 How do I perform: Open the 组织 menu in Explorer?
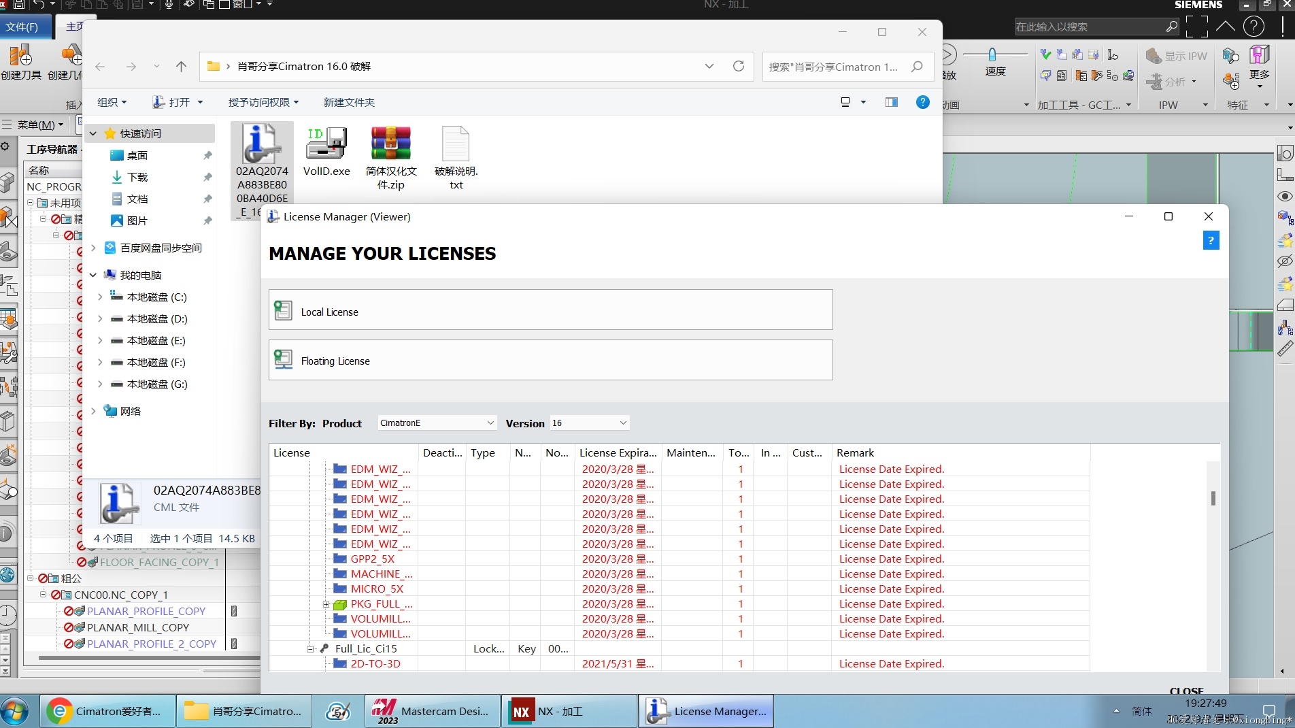[112, 102]
